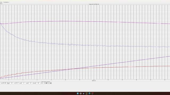Open the white round app in the taskbar

click(x=80, y=93)
